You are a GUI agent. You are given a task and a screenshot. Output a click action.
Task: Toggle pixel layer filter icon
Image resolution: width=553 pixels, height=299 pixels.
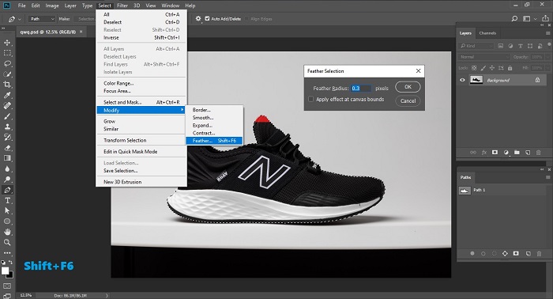[x=500, y=46]
